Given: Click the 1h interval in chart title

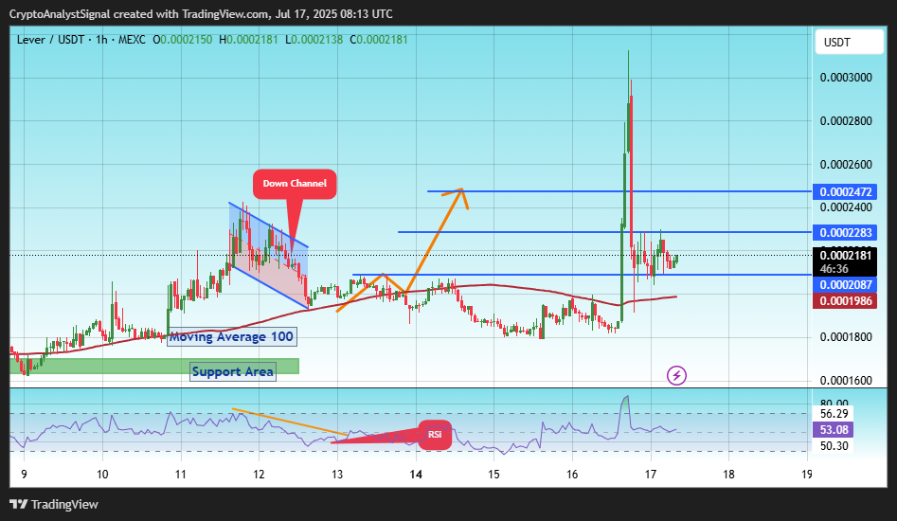Looking at the screenshot, I should [101, 40].
